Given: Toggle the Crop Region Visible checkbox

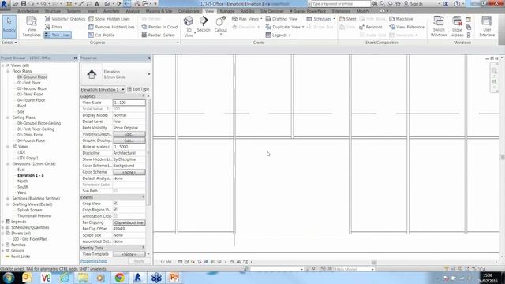Looking at the screenshot, I should [115, 210].
